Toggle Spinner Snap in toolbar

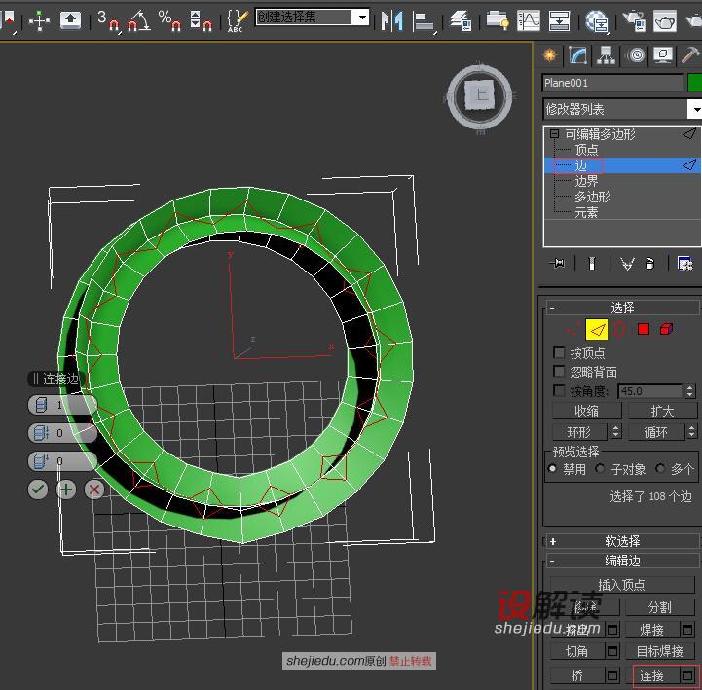[x=201, y=20]
